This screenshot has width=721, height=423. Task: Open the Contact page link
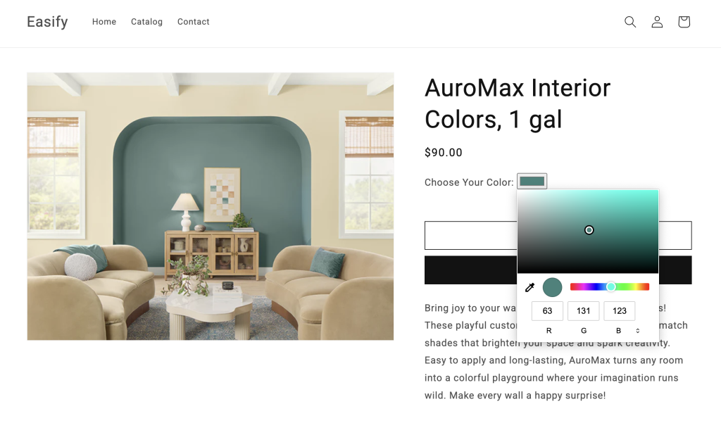click(193, 22)
